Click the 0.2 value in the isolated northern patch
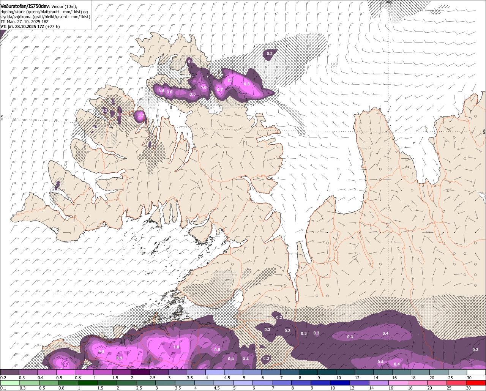Screen dimensions: 486x391 (270, 54)
